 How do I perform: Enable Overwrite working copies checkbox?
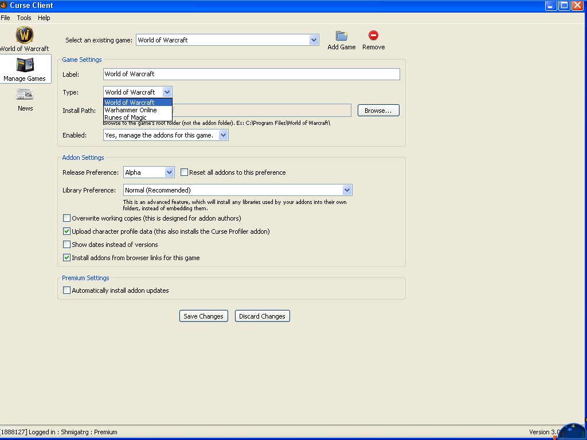point(67,218)
